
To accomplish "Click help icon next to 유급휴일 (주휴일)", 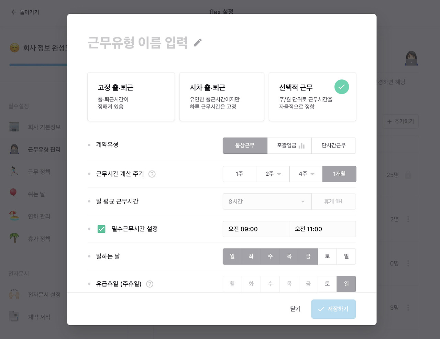I will pyautogui.click(x=150, y=284).
